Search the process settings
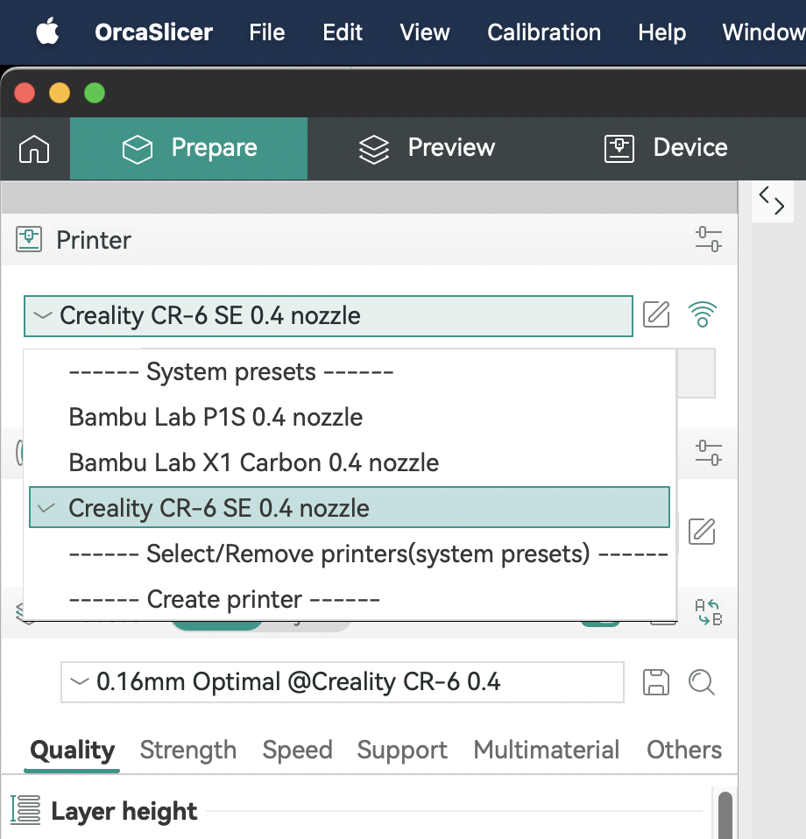 [x=702, y=682]
